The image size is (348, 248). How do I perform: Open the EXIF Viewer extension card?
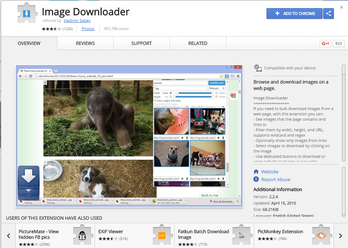135,236
